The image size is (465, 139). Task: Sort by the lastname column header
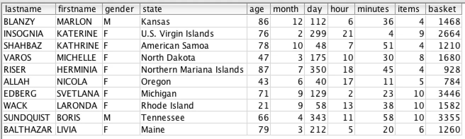point(29,9)
